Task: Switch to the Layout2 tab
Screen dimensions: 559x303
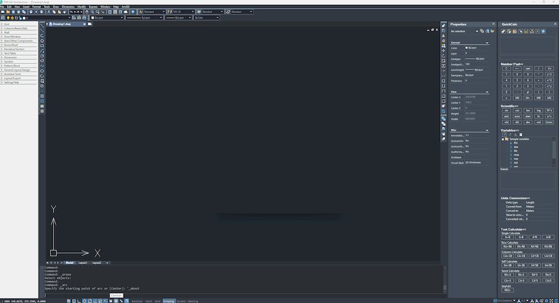Action: 97,263
